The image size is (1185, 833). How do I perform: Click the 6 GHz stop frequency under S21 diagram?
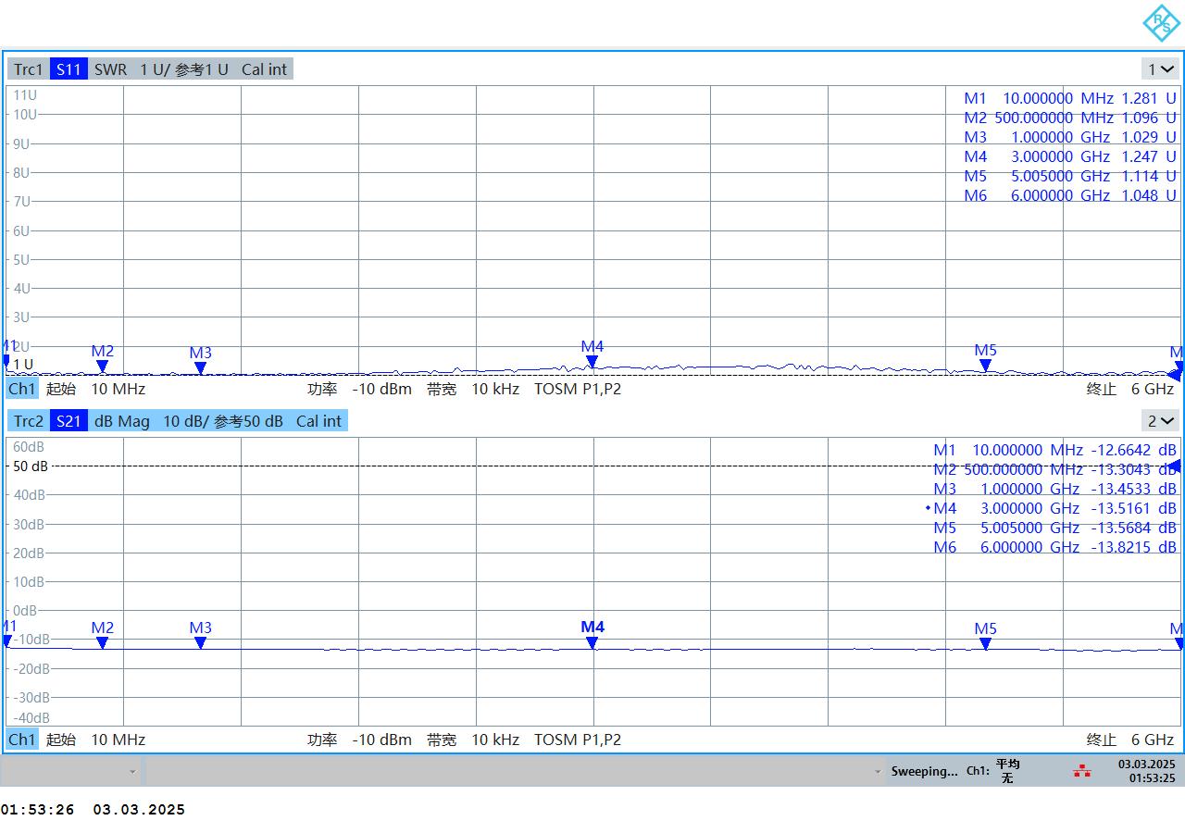coord(1153,740)
